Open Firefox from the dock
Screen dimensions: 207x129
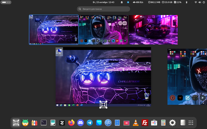pos(71,123)
